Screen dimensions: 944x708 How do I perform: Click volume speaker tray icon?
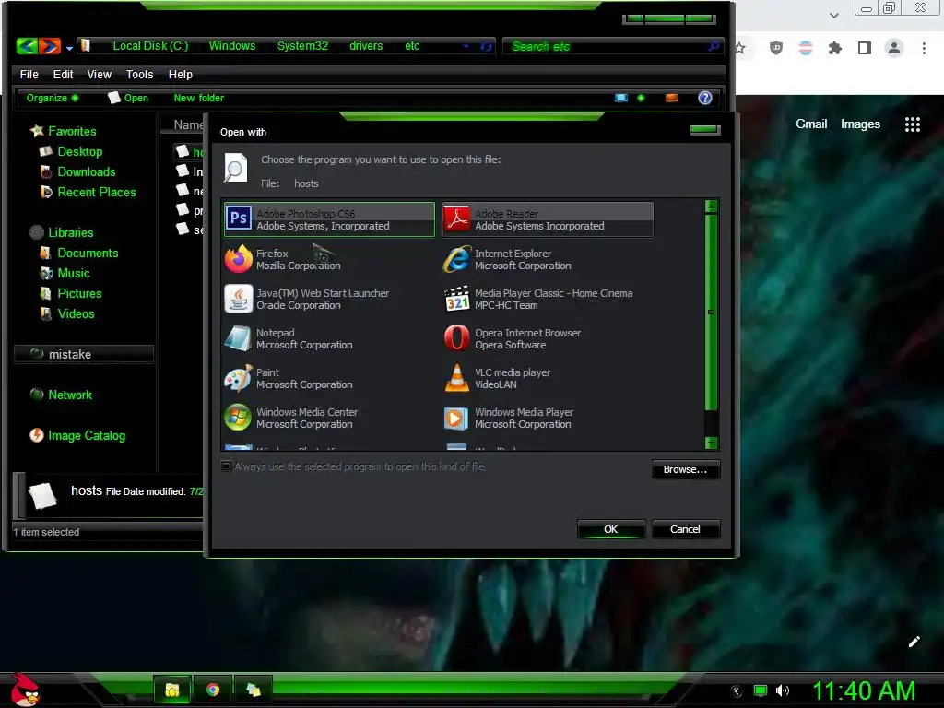783,690
